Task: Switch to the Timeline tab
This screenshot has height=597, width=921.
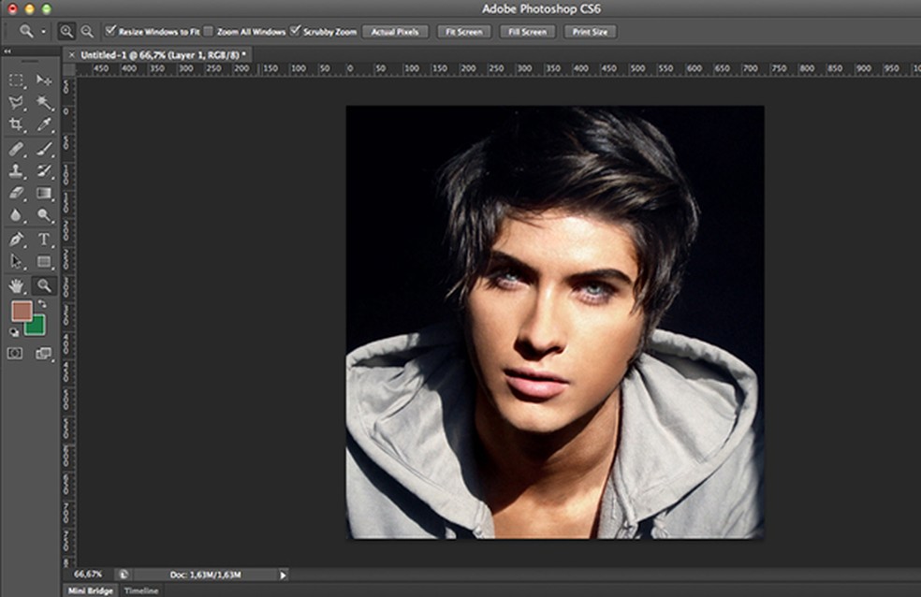Action: (x=141, y=590)
